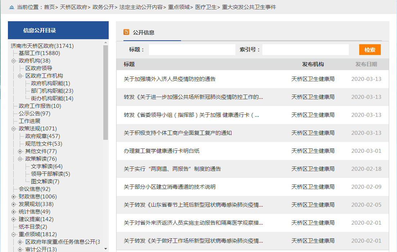397x252 pixels.
Task: Select 政府机构职能(1) in the tree
Action: (x=50, y=83)
